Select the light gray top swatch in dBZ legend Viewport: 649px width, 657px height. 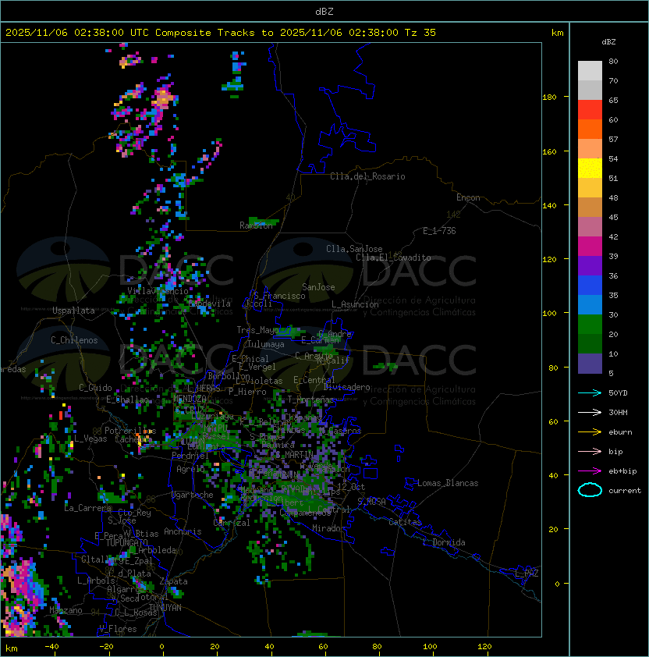pos(590,70)
